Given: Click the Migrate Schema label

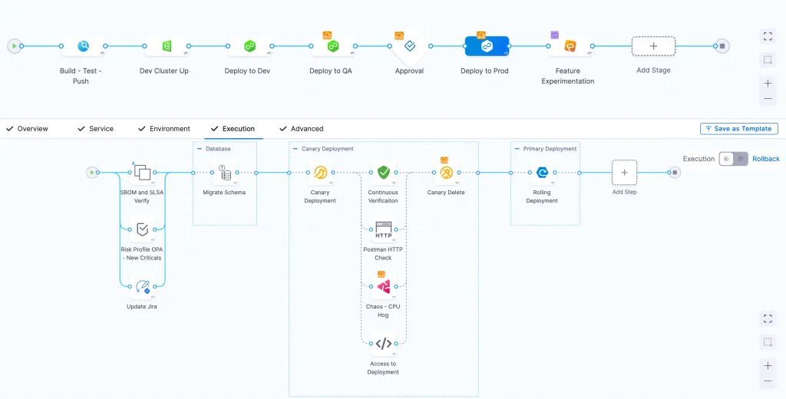Looking at the screenshot, I should coord(224,193).
